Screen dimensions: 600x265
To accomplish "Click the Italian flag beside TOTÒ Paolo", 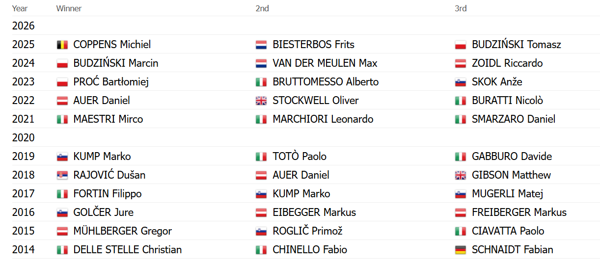I will tap(261, 157).
